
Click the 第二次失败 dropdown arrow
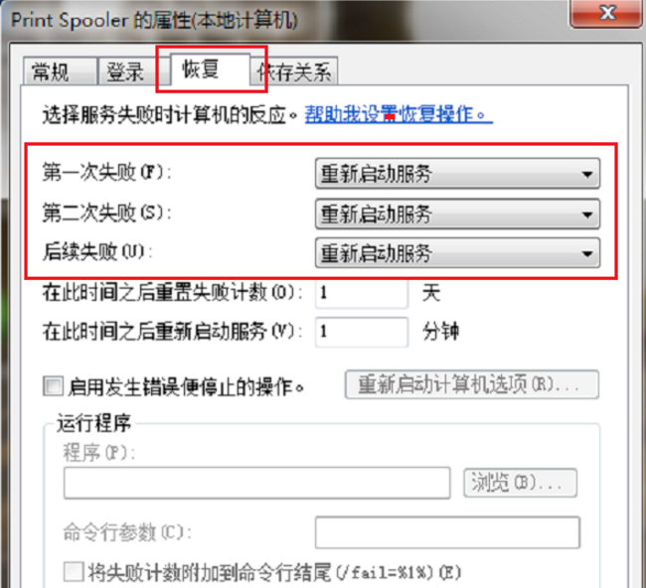(x=587, y=215)
